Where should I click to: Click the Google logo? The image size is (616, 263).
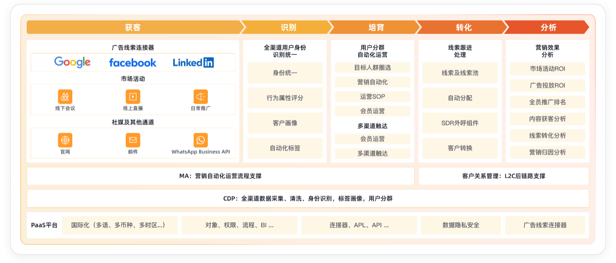coord(72,62)
